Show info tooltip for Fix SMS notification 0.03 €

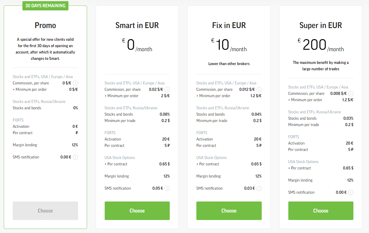[259, 188]
